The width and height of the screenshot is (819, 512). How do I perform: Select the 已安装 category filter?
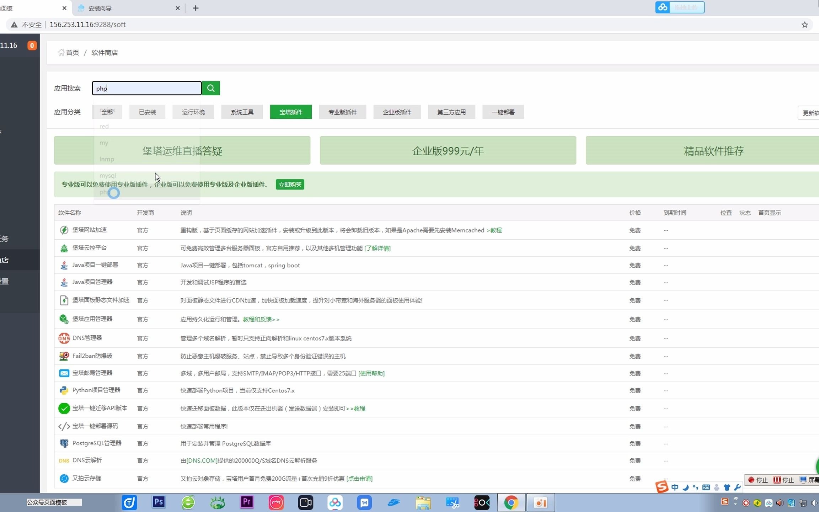[x=148, y=112]
